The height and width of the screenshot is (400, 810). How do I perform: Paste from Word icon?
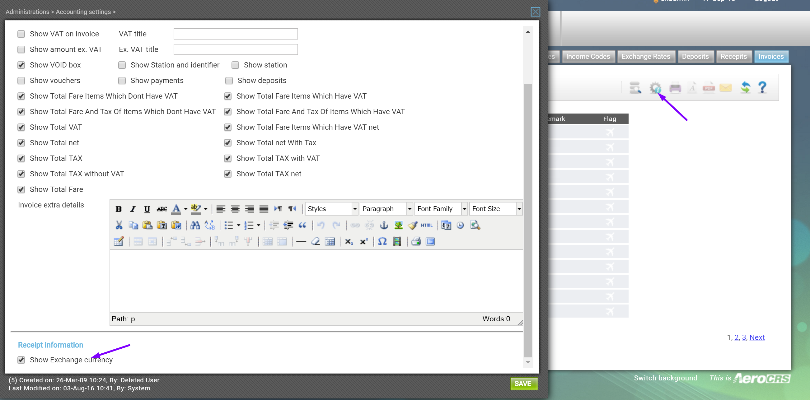point(176,225)
